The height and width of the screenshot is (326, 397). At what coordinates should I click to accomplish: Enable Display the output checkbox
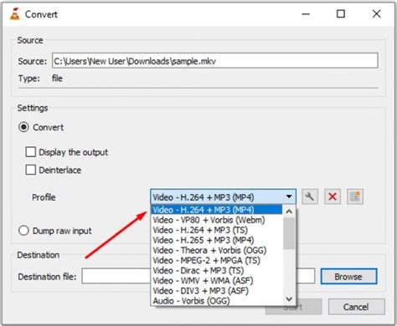pyautogui.click(x=31, y=152)
